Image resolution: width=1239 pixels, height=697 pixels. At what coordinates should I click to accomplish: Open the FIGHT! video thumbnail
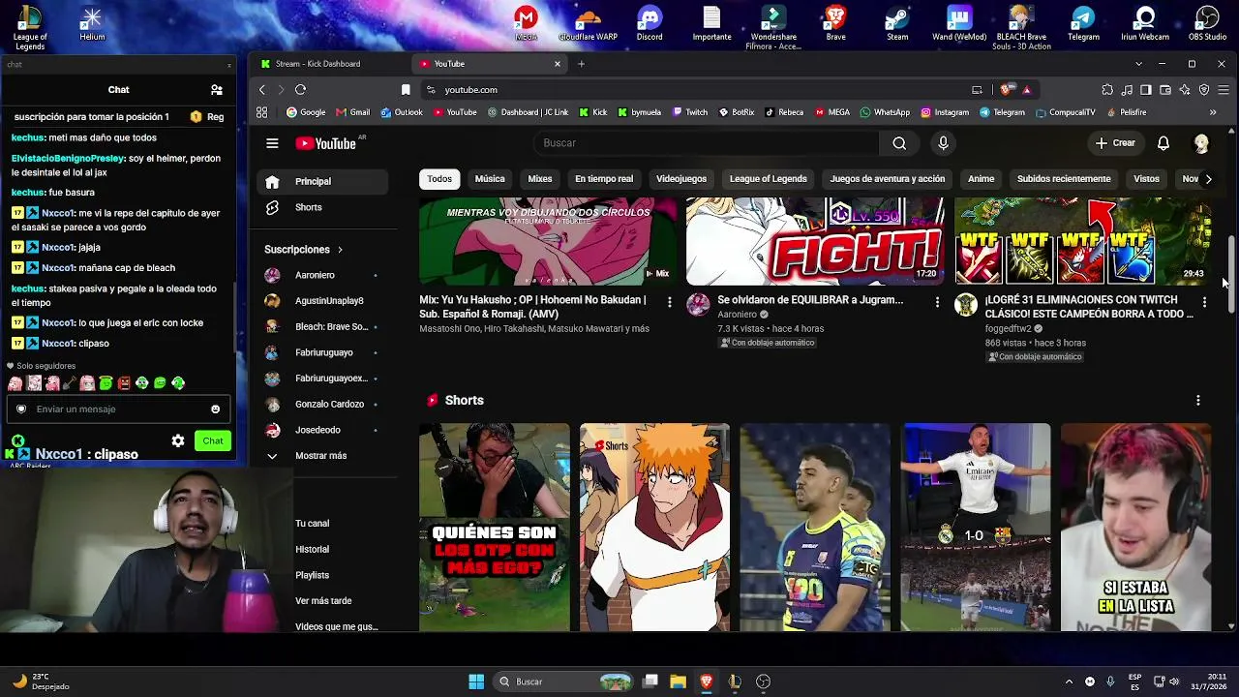tap(815, 241)
